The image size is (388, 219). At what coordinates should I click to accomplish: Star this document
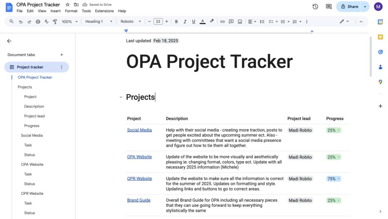coord(67,5)
